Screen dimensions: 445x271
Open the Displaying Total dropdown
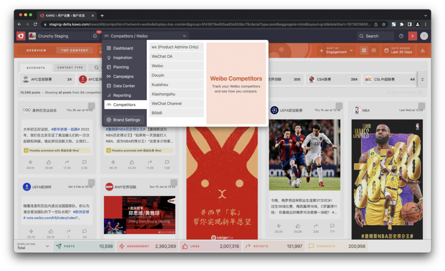[33, 246]
